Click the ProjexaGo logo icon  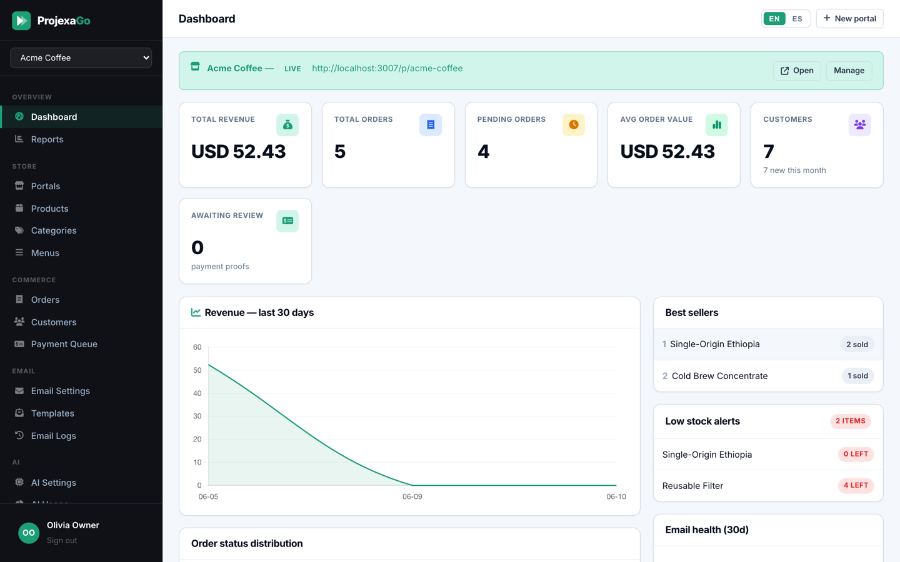pyautogui.click(x=21, y=21)
